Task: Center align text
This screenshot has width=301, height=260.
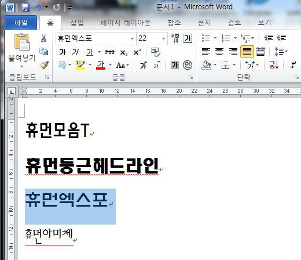Action: pos(219,52)
